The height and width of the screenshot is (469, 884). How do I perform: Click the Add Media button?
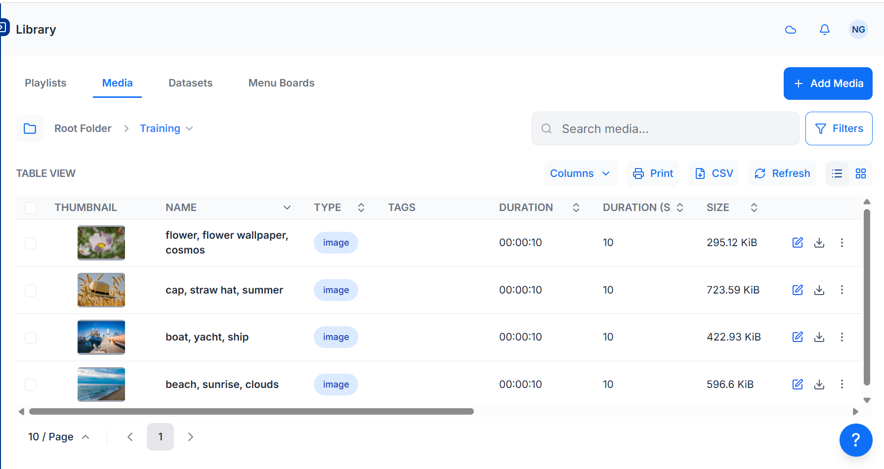828,84
